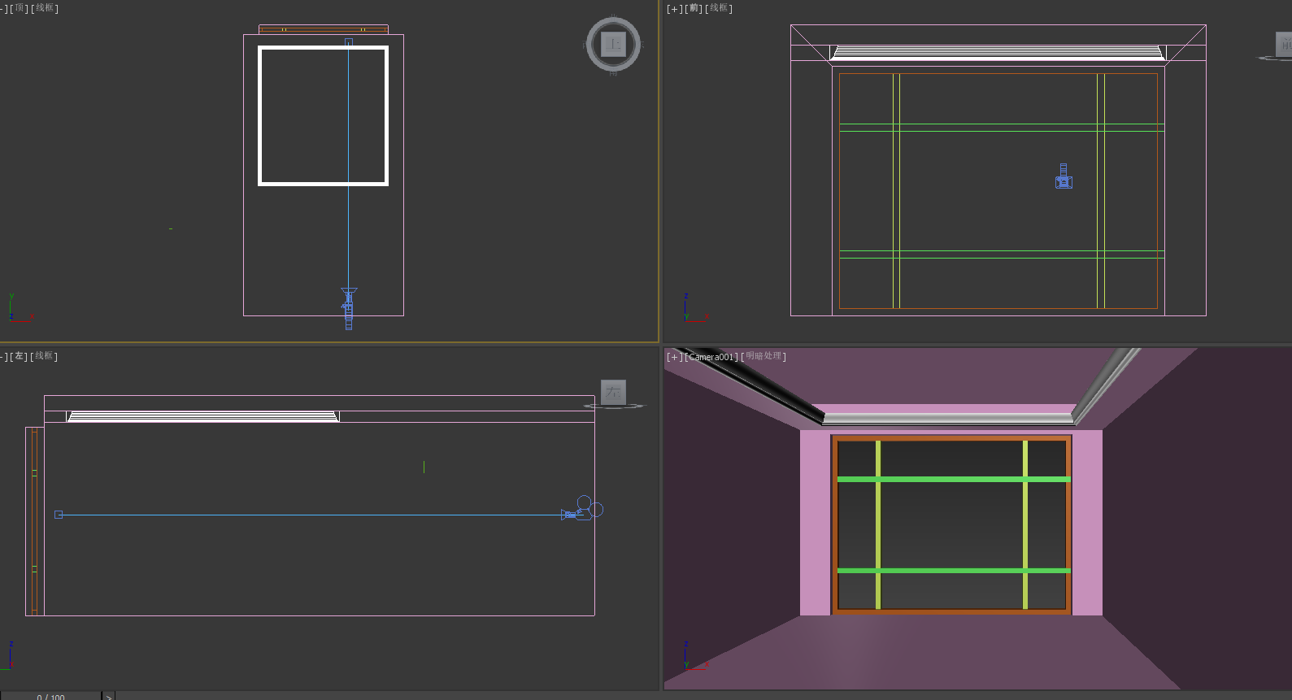Open the 前 view label menu
Image resolution: width=1292 pixels, height=700 pixels.
pos(695,8)
